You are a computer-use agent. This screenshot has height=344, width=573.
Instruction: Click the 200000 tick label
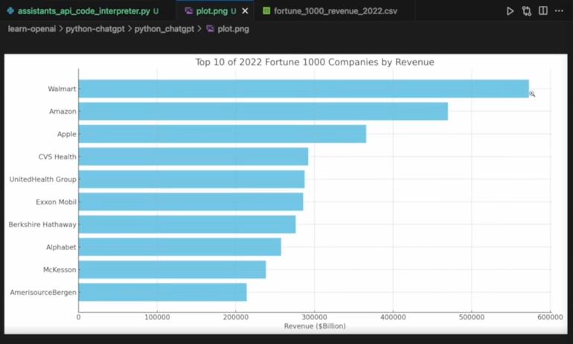click(x=236, y=317)
